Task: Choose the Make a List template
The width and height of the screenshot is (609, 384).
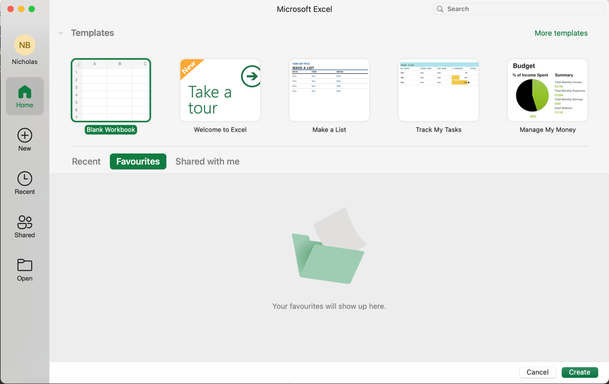Action: pyautogui.click(x=329, y=90)
